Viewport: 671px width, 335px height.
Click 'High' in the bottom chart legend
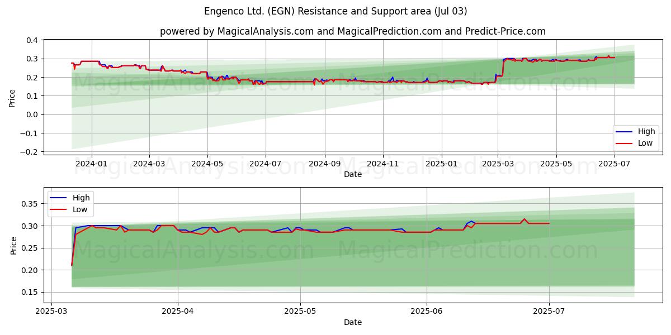point(81,198)
